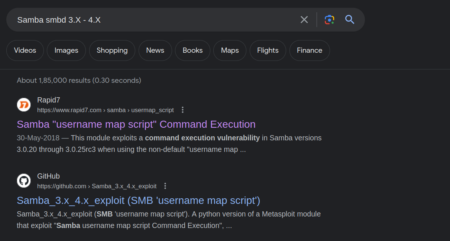This screenshot has width=450, height=241.
Task: Clear the search query with the X icon
Action: (304, 20)
